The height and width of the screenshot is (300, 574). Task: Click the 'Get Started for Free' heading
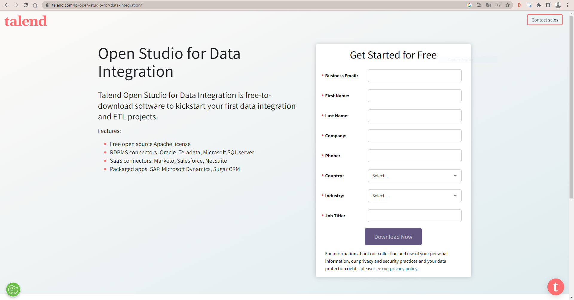pyautogui.click(x=393, y=55)
